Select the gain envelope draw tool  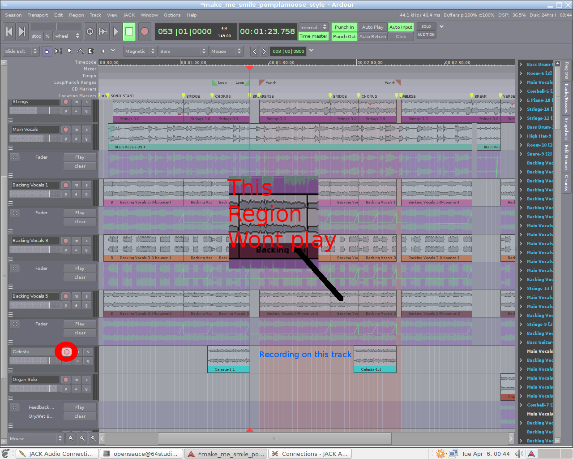coord(81,51)
